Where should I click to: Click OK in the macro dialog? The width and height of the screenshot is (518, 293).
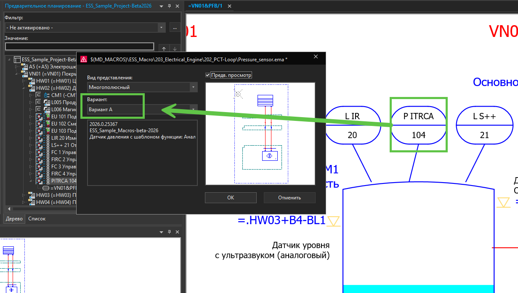click(x=230, y=198)
